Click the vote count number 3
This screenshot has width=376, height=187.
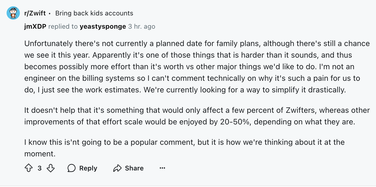point(40,168)
